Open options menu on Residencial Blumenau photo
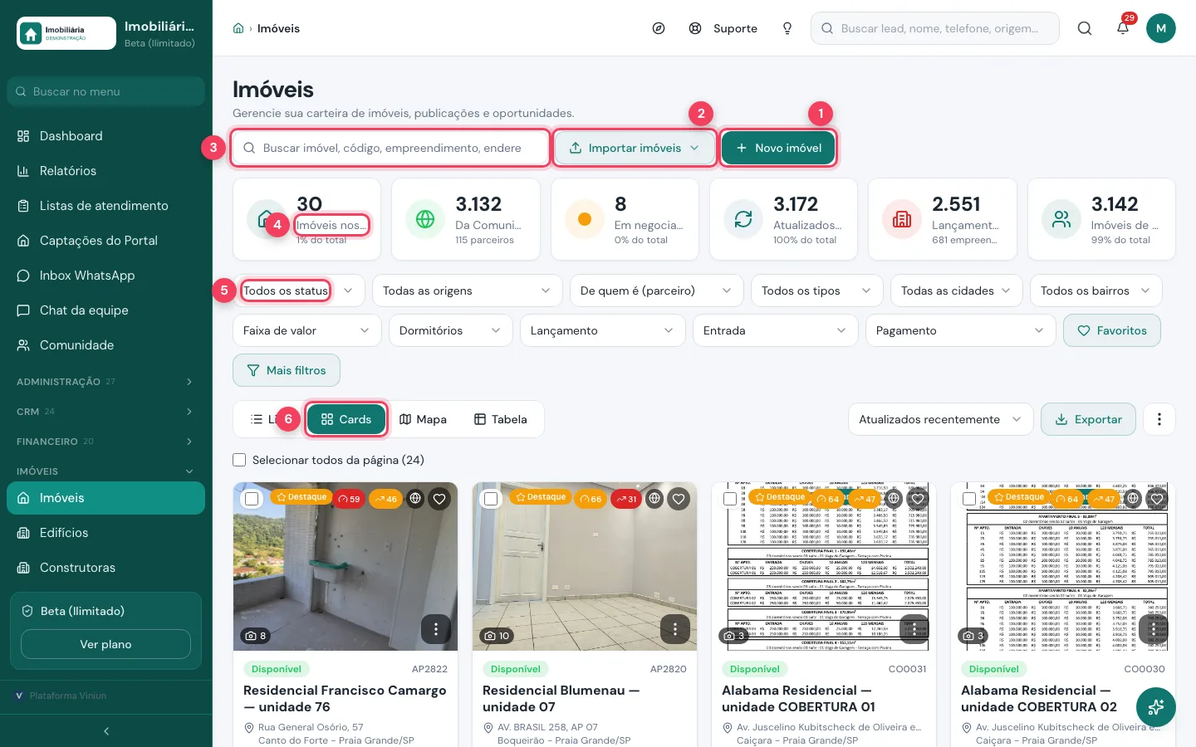 [675, 629]
